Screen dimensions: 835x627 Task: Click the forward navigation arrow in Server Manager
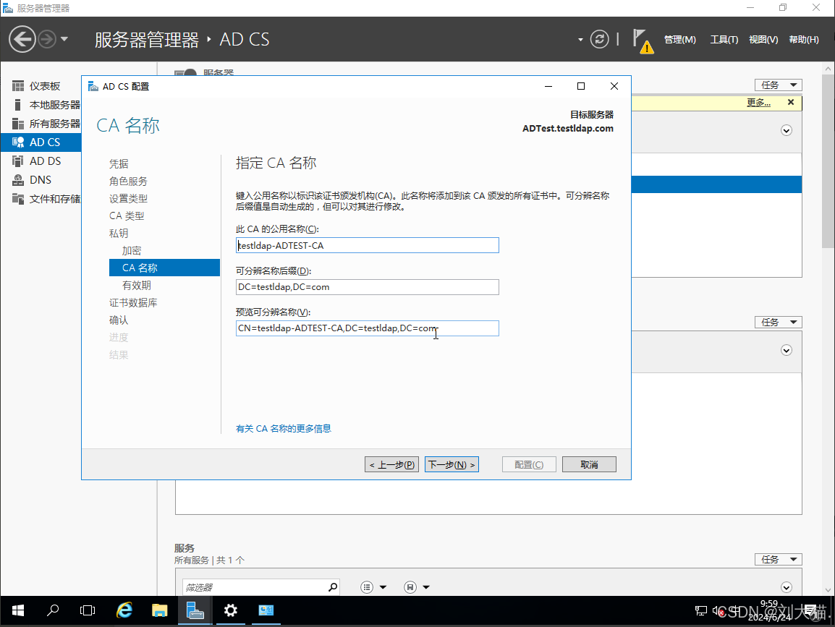47,39
